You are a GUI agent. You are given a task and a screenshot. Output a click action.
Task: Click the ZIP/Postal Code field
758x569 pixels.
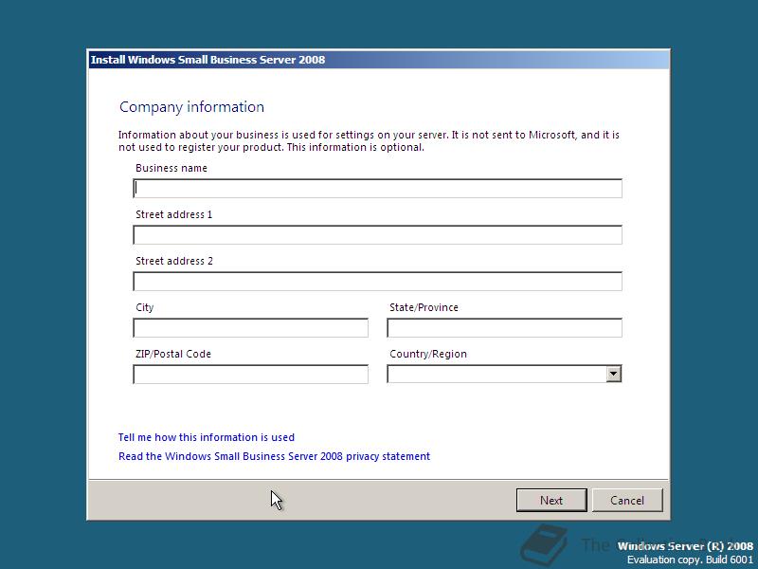pyautogui.click(x=250, y=374)
